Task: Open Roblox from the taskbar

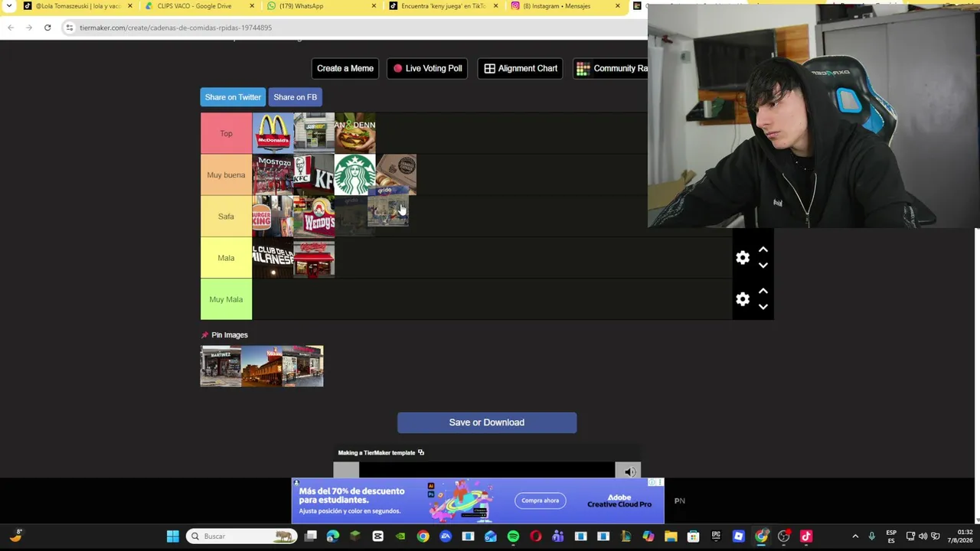Action: click(x=738, y=536)
